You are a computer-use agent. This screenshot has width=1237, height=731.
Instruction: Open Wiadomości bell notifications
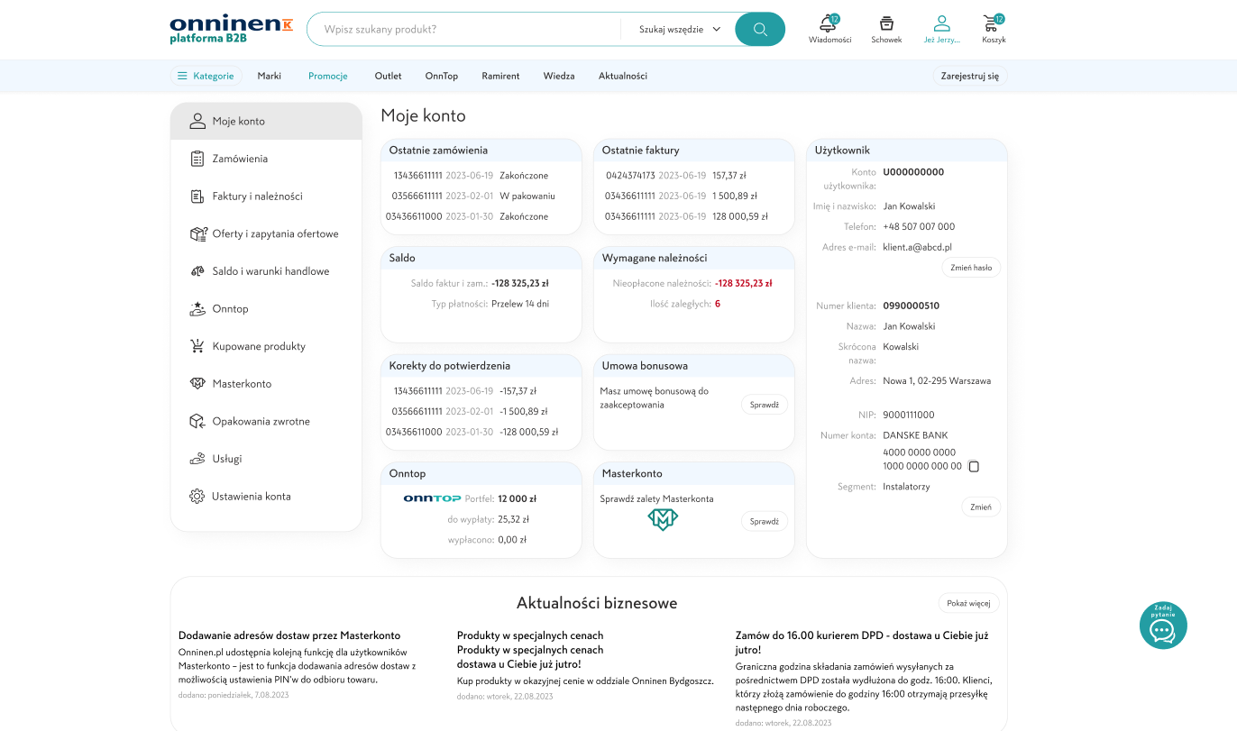click(x=829, y=28)
